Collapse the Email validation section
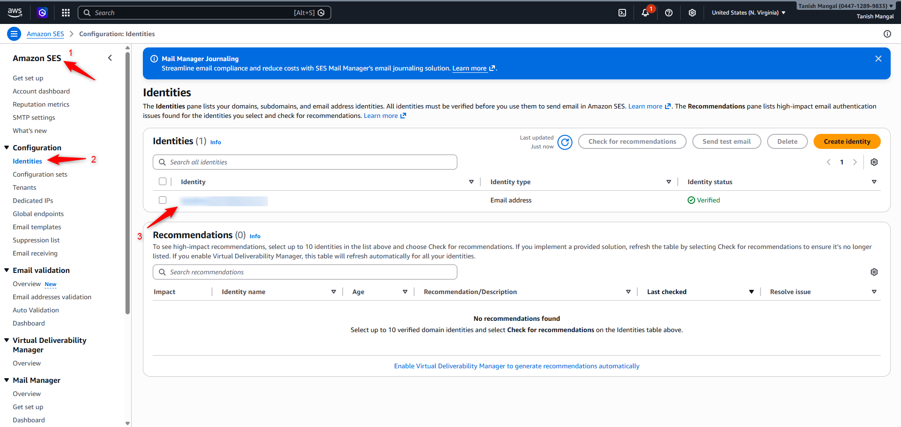This screenshot has width=901, height=427. 7,270
